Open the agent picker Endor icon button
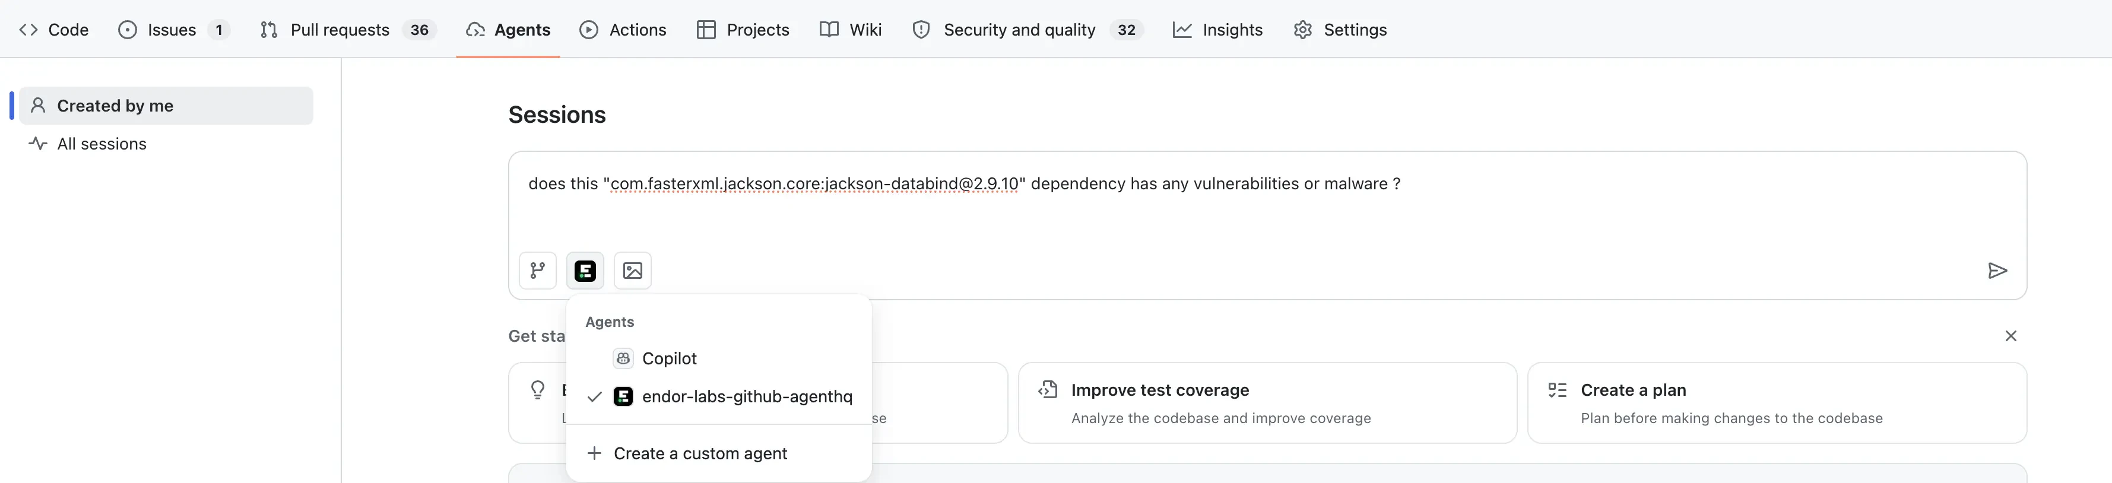Screen dimensions: 2112x483 [585, 271]
